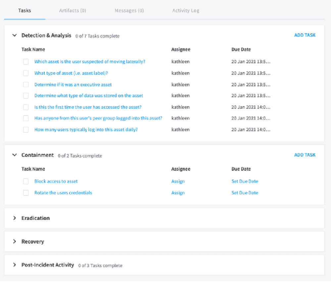
Task: Collapse the Containment section
Action: 14,155
